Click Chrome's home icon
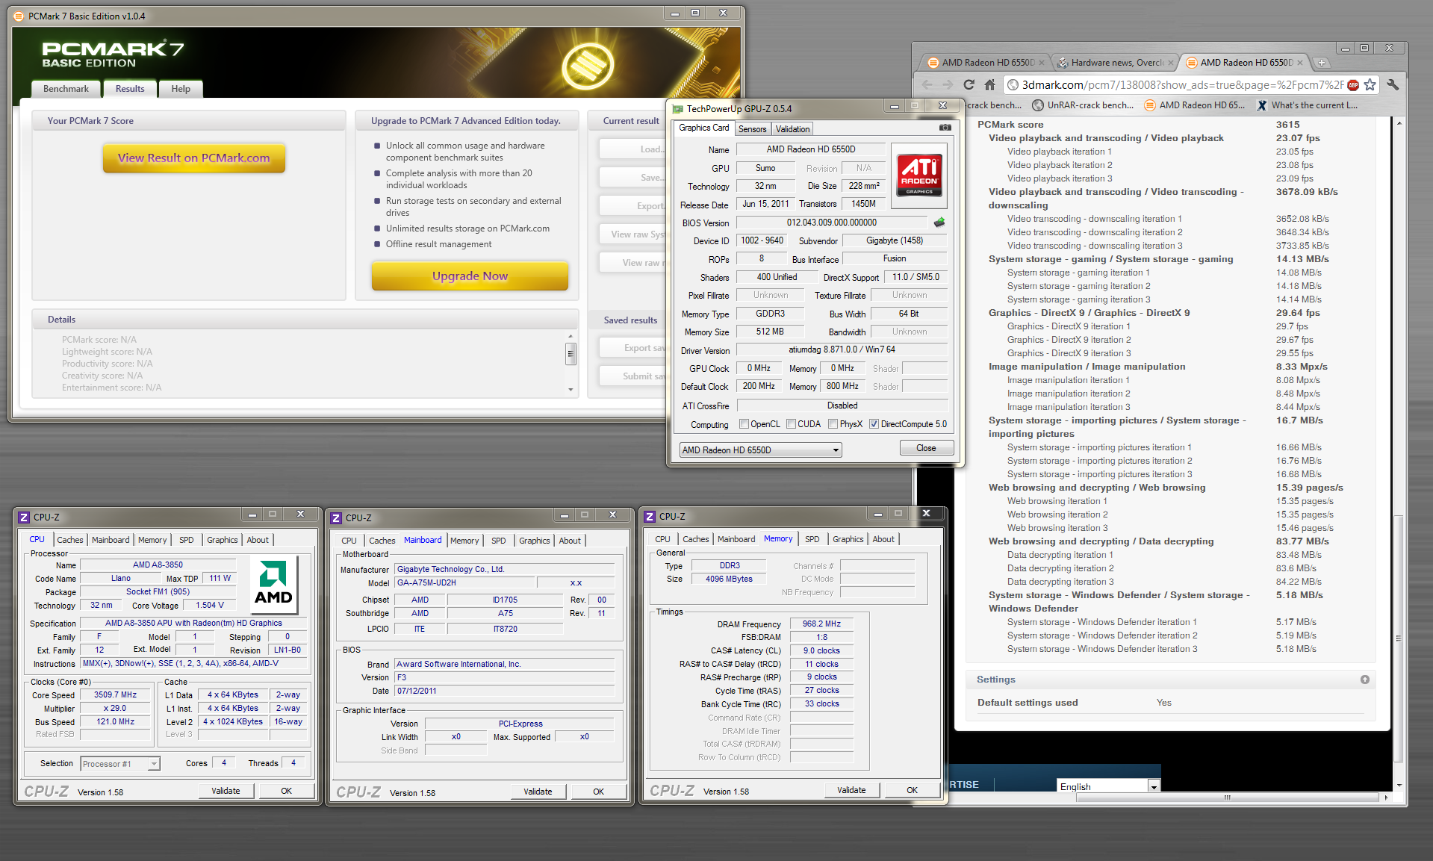This screenshot has height=861, width=1433. click(x=989, y=84)
